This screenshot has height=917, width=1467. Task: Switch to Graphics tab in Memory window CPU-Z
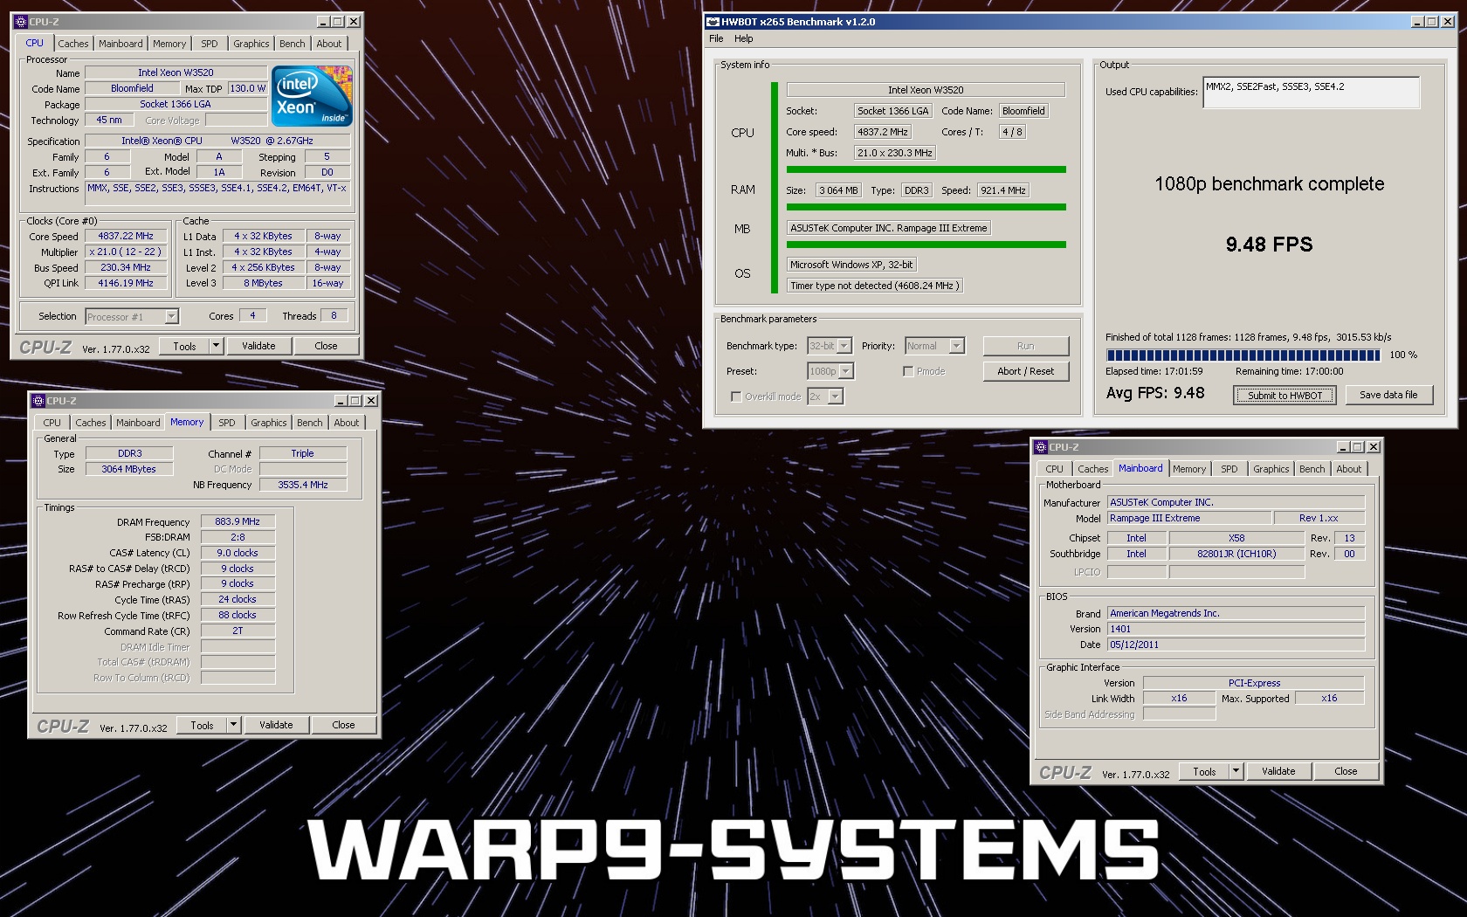pos(268,423)
